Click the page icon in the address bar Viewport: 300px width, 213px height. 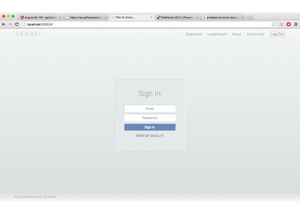click(x=24, y=24)
